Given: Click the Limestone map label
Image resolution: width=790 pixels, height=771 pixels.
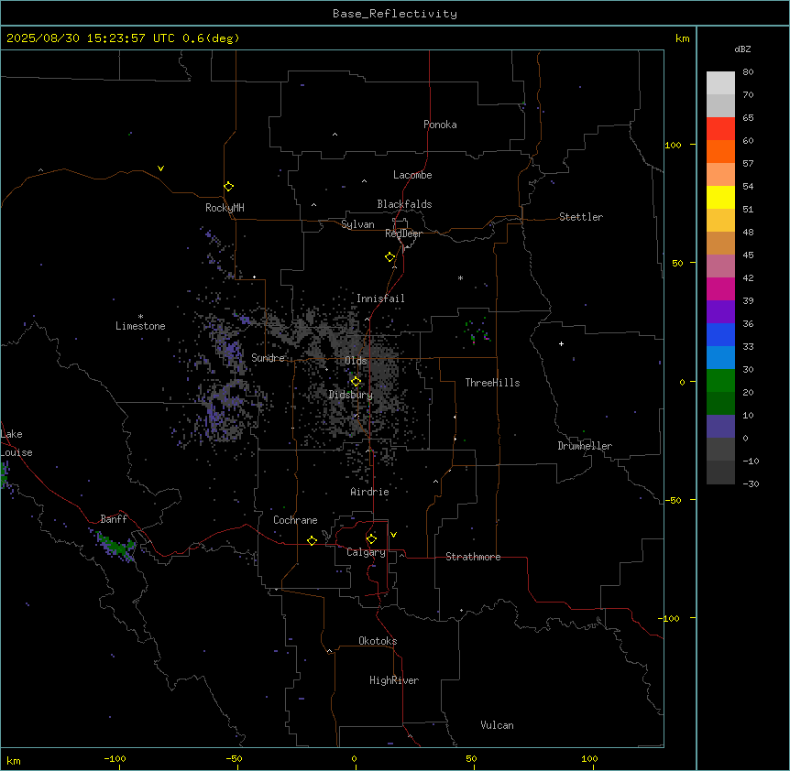Looking at the screenshot, I should pos(140,326).
